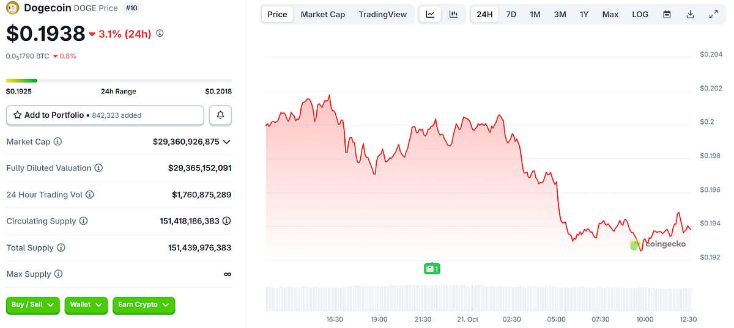
Task: Click the Total Supply info icon
Action: (x=61, y=248)
